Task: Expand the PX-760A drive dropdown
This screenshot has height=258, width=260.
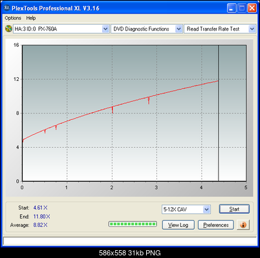Action: click(x=105, y=29)
